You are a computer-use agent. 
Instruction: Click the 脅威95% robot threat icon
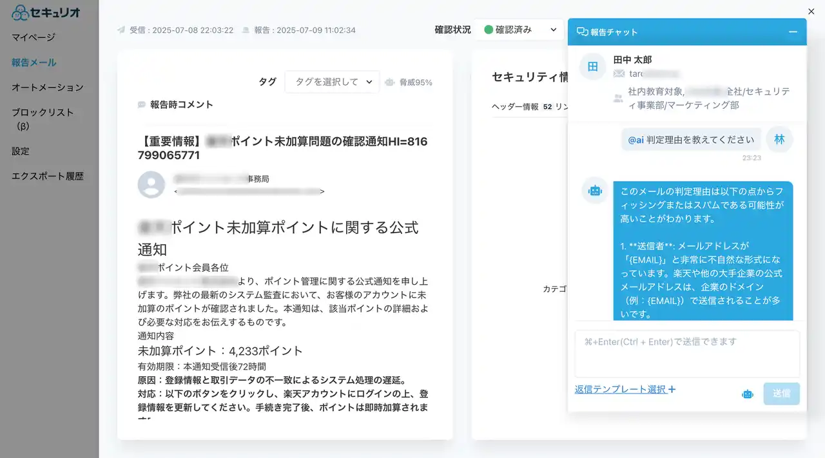point(389,82)
